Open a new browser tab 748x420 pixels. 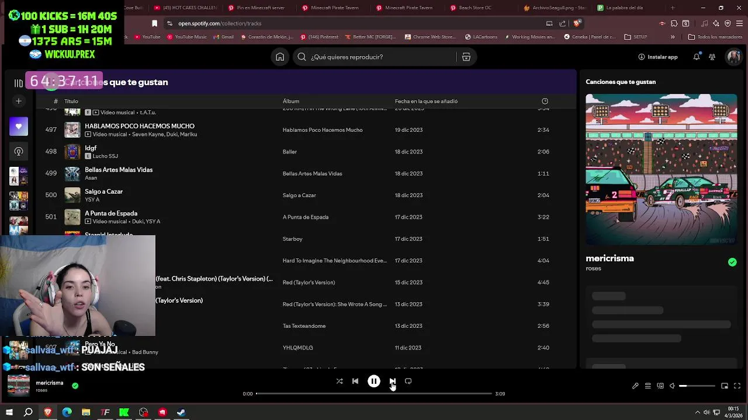[x=673, y=8]
